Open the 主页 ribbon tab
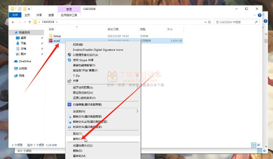 27,15
